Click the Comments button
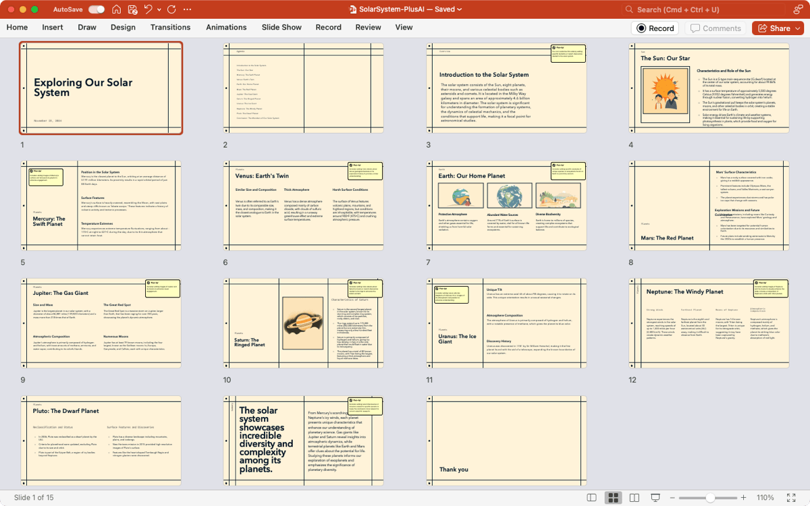 pos(715,28)
